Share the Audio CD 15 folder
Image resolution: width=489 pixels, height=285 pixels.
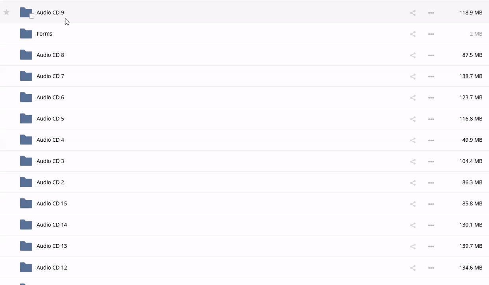[x=413, y=204]
